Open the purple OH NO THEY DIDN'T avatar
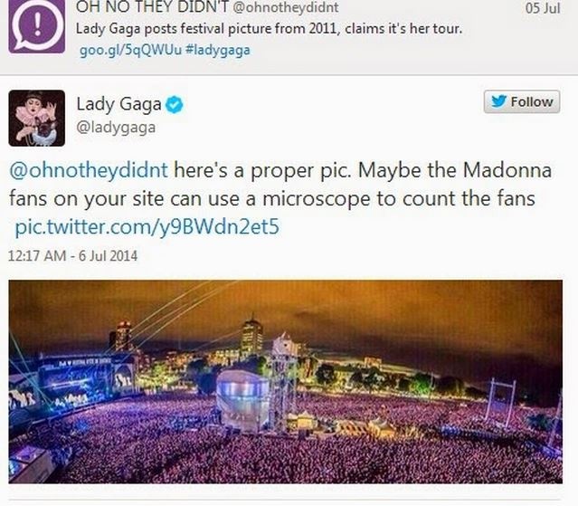 tap(36, 26)
